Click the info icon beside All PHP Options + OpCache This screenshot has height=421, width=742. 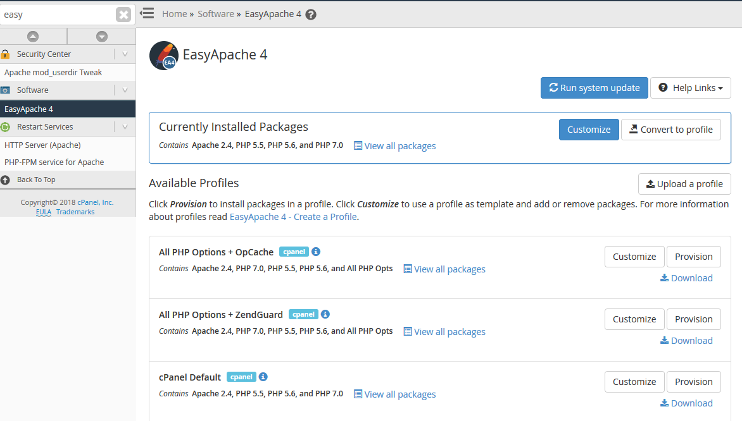(x=316, y=252)
